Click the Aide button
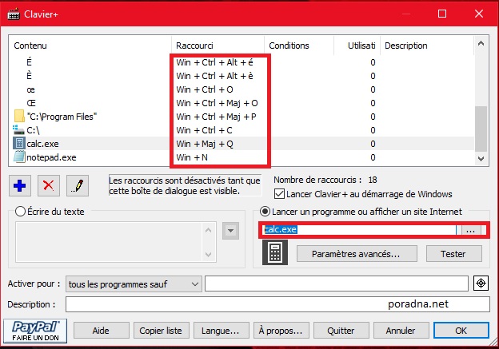 tap(102, 331)
